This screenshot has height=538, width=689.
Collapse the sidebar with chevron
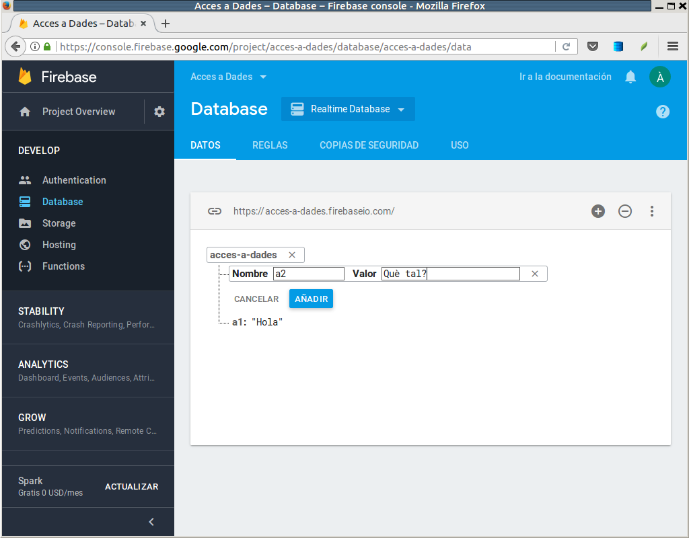(x=151, y=522)
